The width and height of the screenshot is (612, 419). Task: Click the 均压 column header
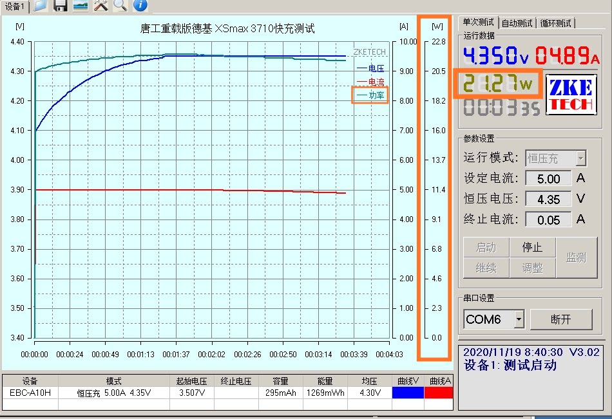pyautogui.click(x=370, y=381)
